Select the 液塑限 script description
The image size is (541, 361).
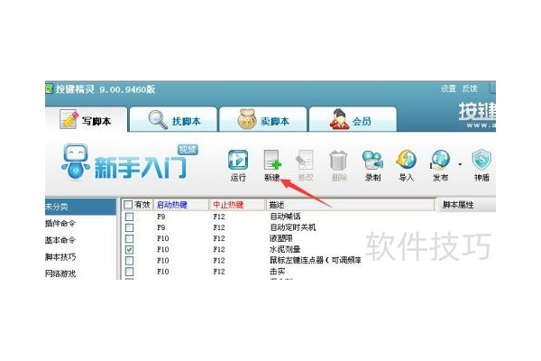pos(281,238)
